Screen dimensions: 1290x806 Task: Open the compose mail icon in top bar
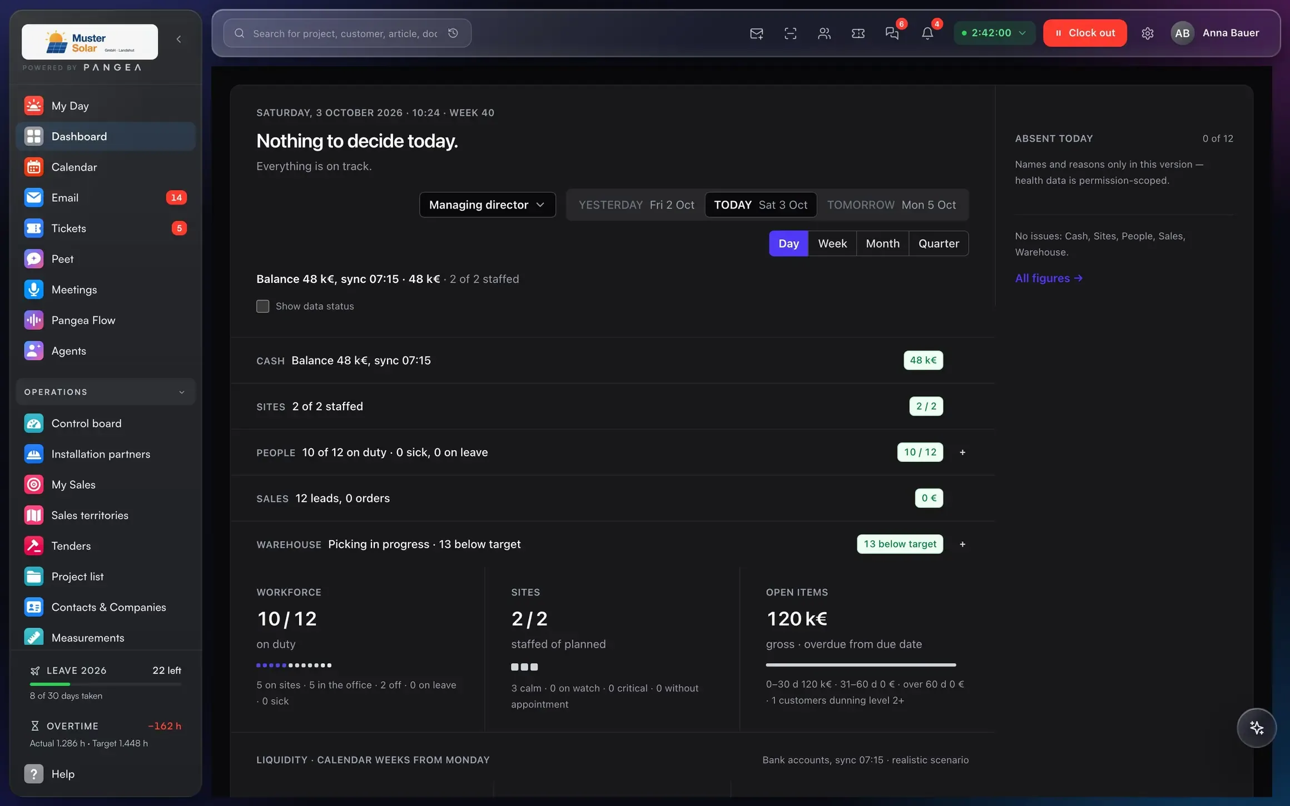click(756, 33)
